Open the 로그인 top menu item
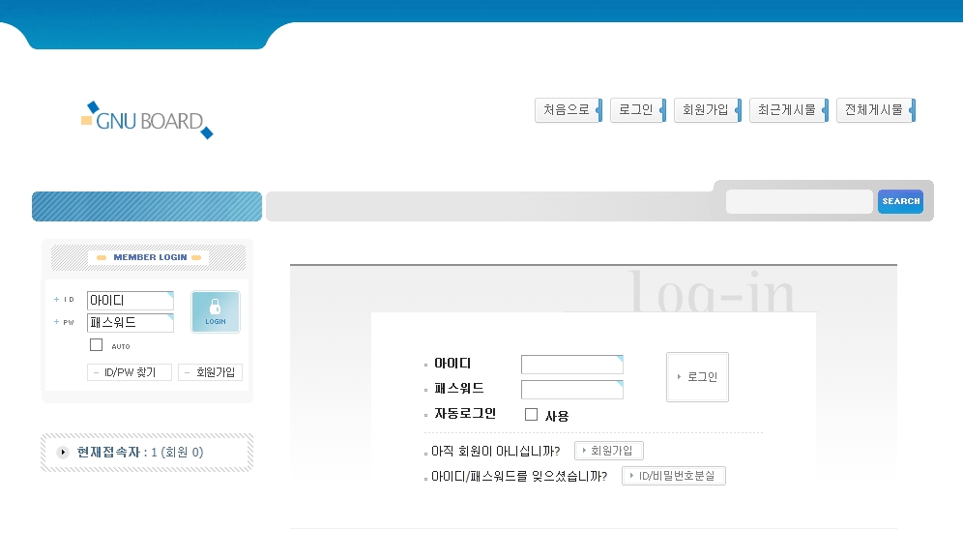 click(636, 110)
